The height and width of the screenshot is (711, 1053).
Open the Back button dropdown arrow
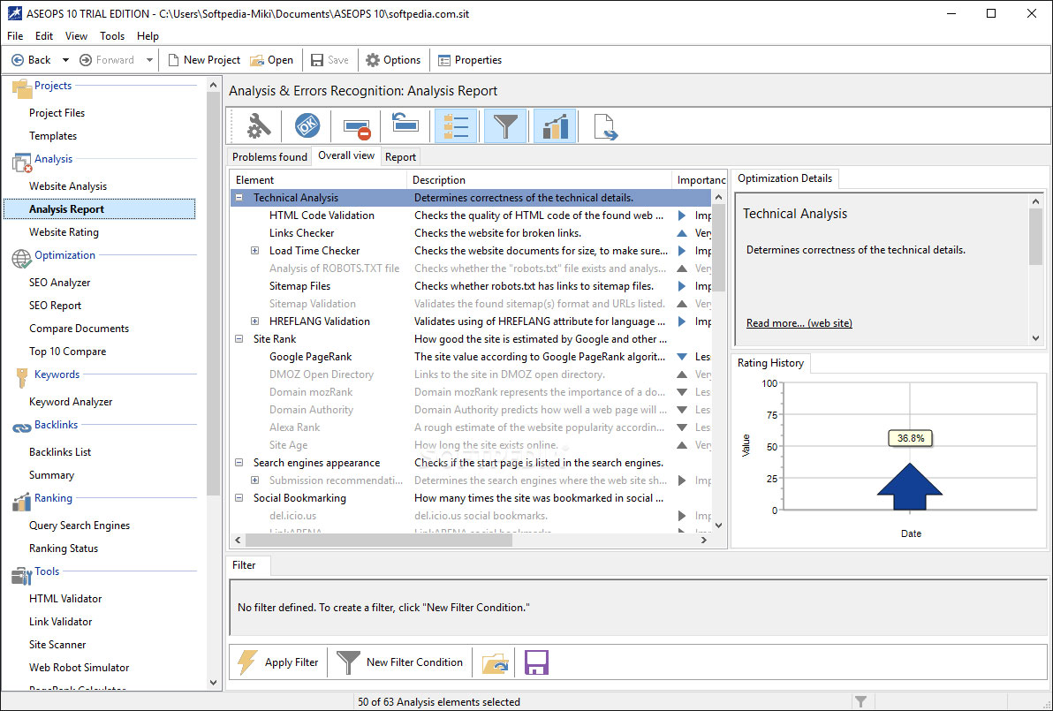[x=65, y=60]
